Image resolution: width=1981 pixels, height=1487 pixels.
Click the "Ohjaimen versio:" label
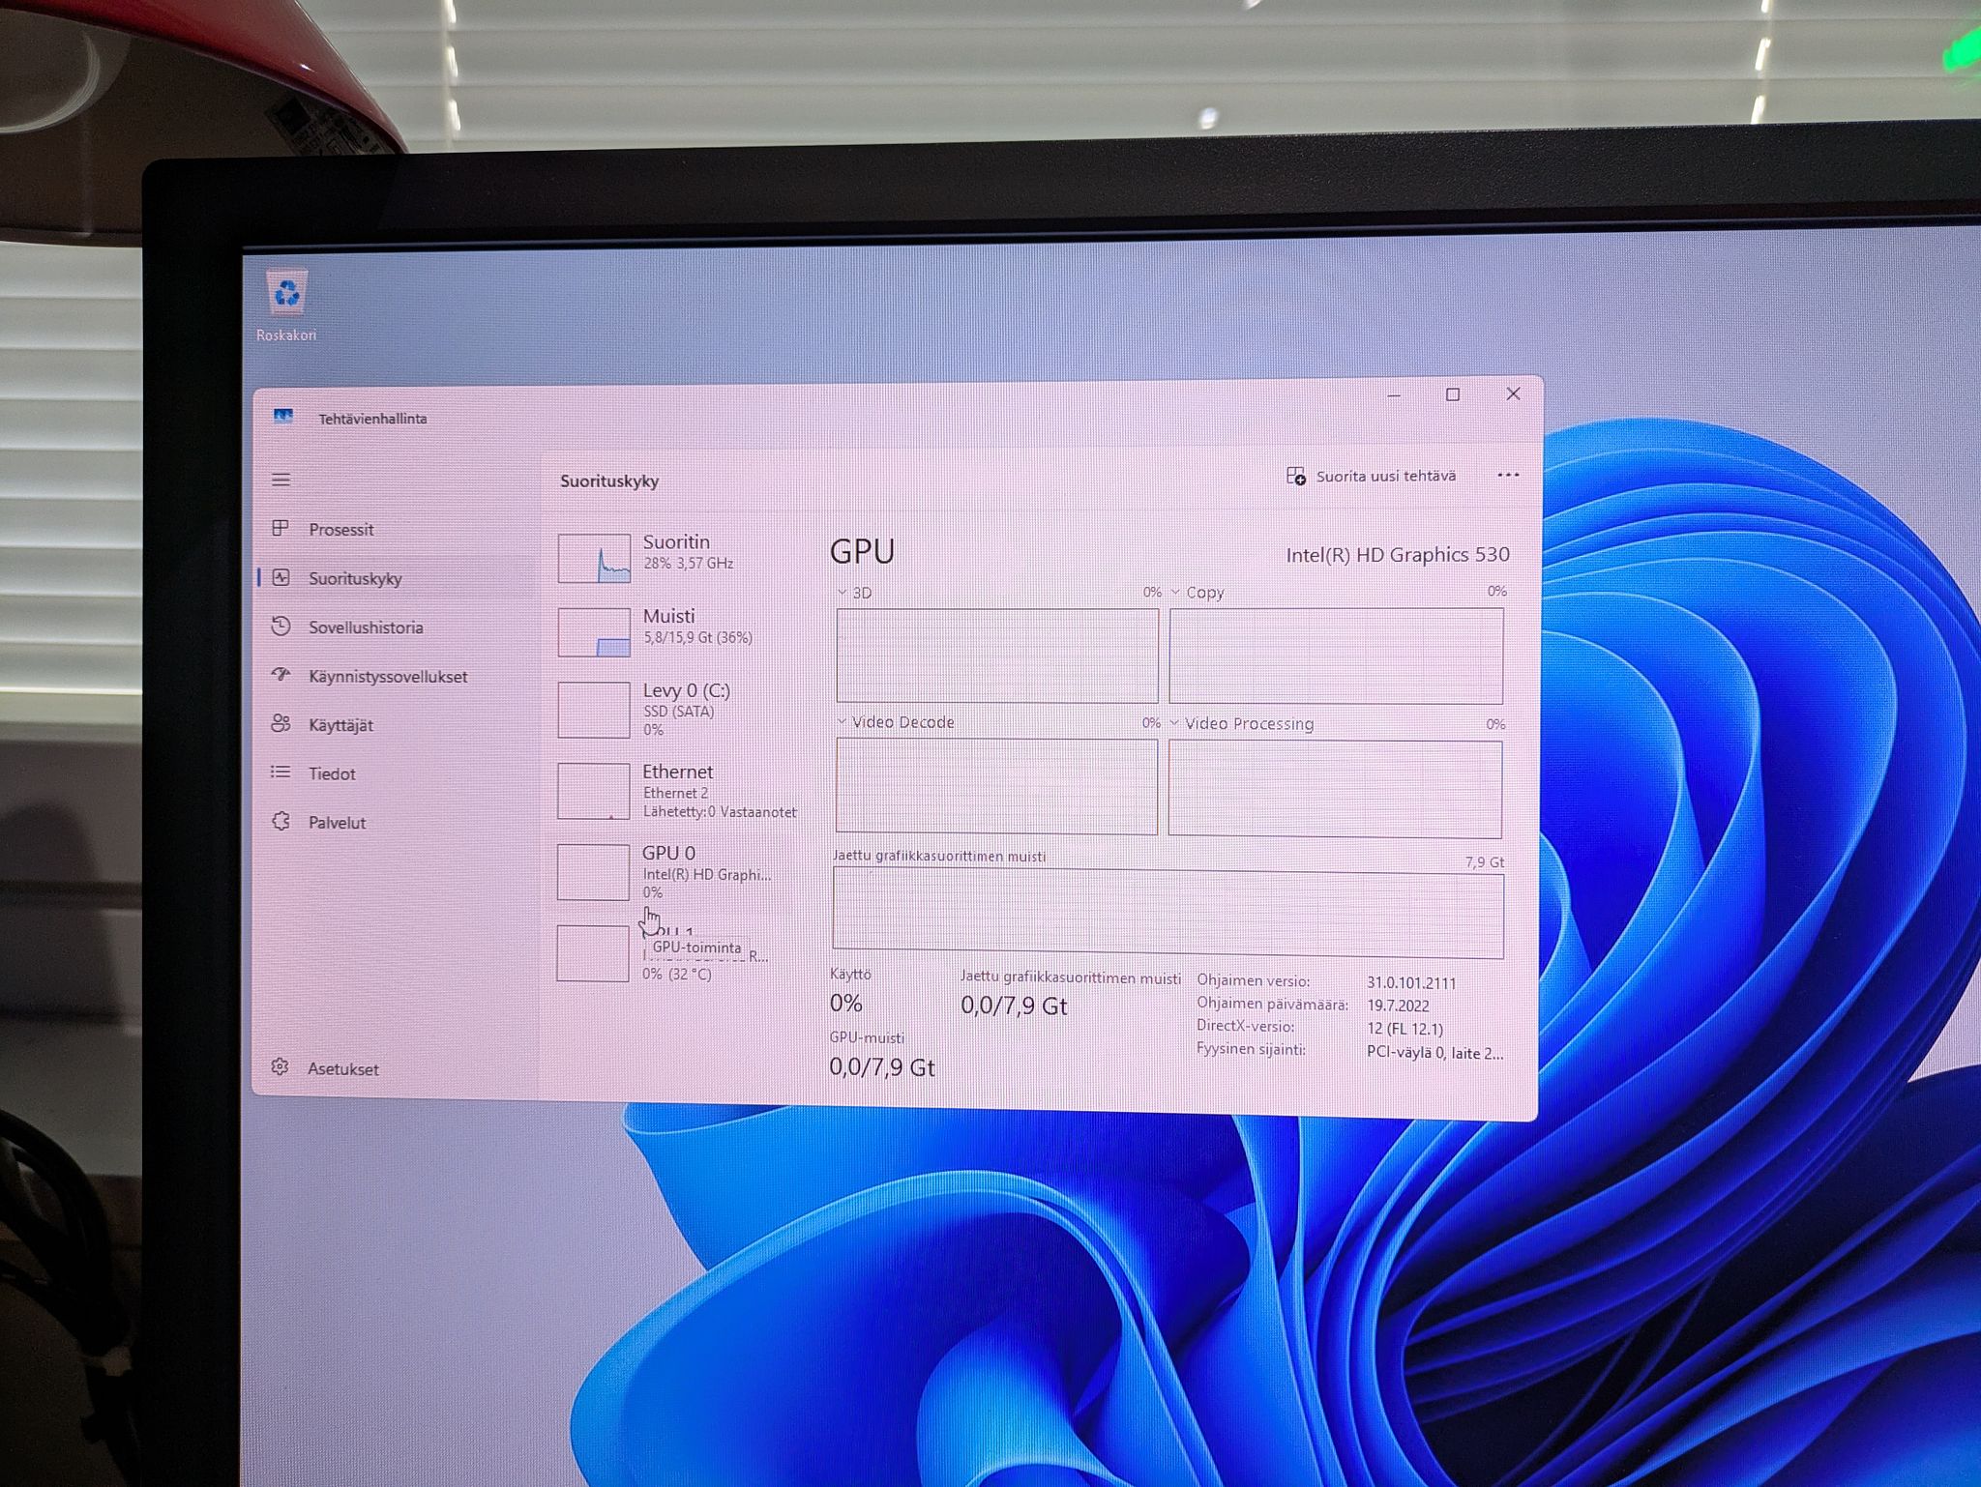[1253, 981]
